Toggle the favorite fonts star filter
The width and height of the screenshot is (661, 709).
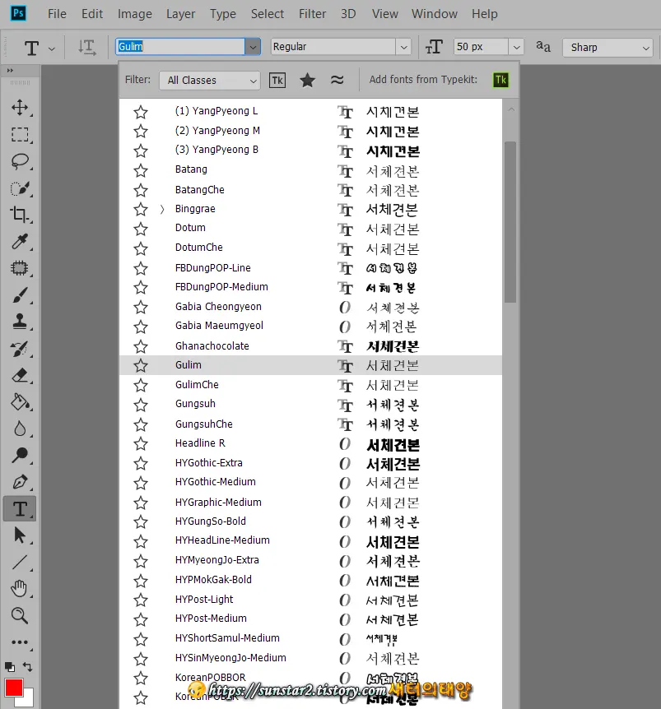(307, 81)
